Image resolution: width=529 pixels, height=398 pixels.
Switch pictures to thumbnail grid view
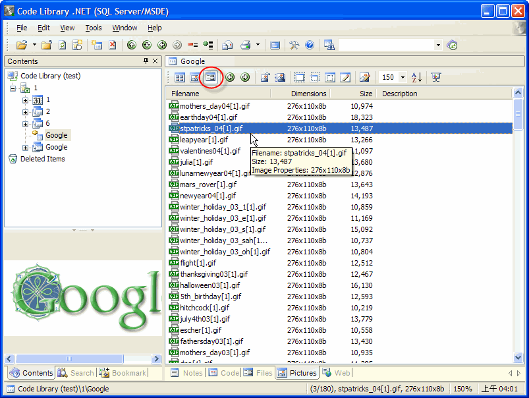179,77
